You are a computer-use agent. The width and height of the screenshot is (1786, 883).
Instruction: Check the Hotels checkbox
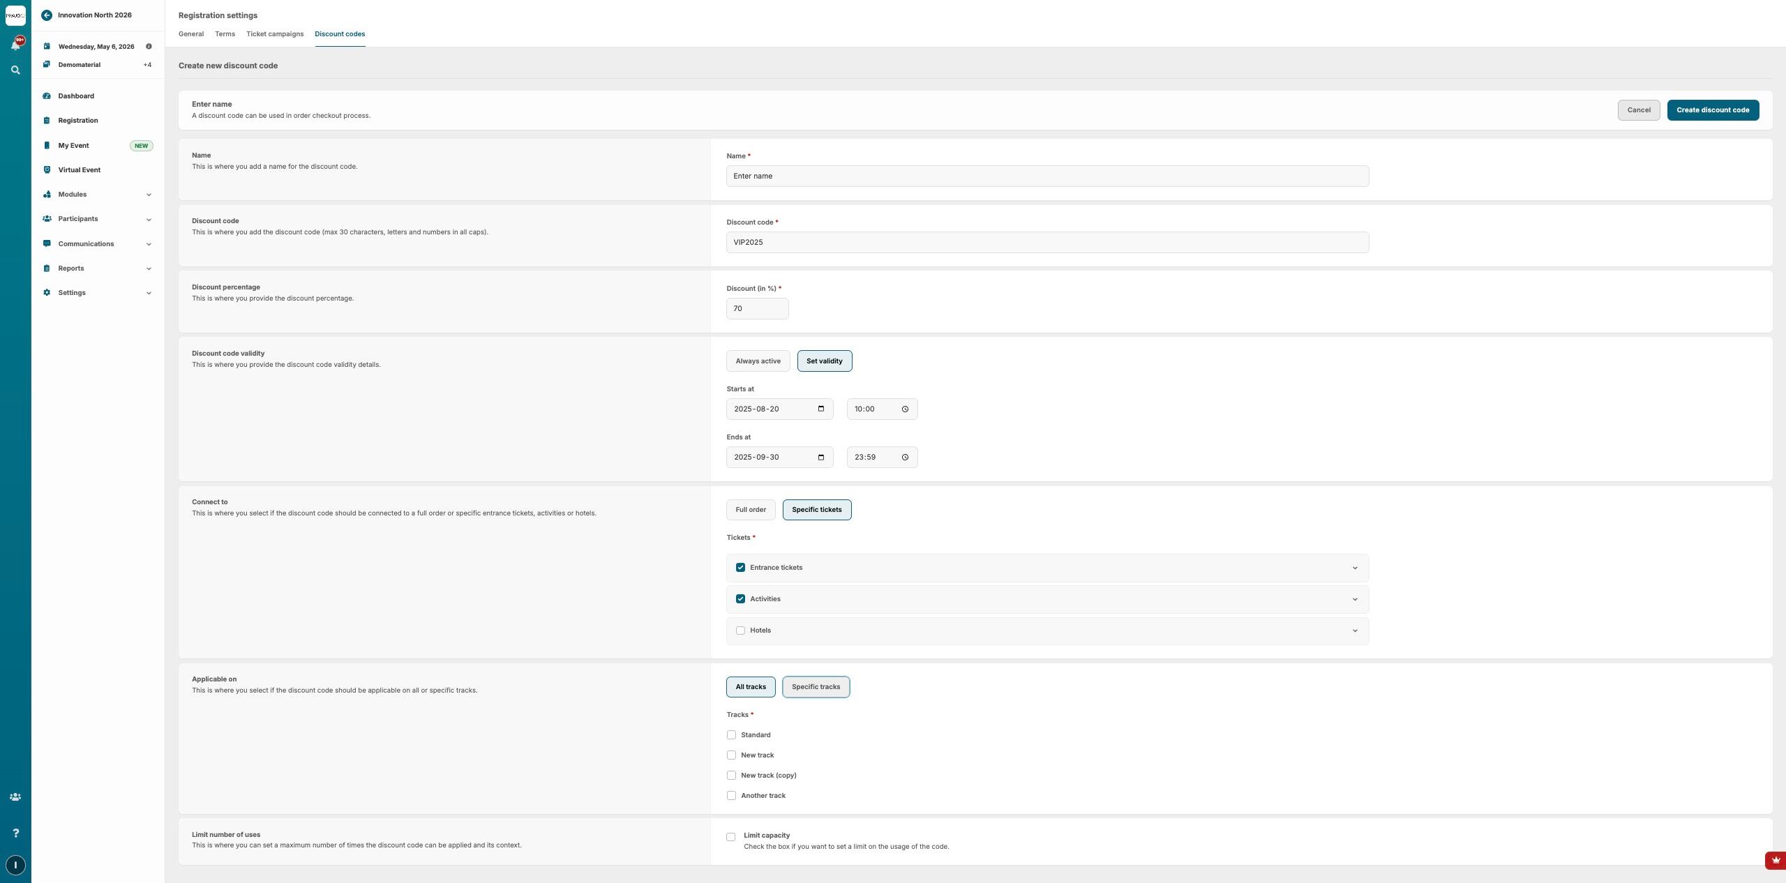740,631
